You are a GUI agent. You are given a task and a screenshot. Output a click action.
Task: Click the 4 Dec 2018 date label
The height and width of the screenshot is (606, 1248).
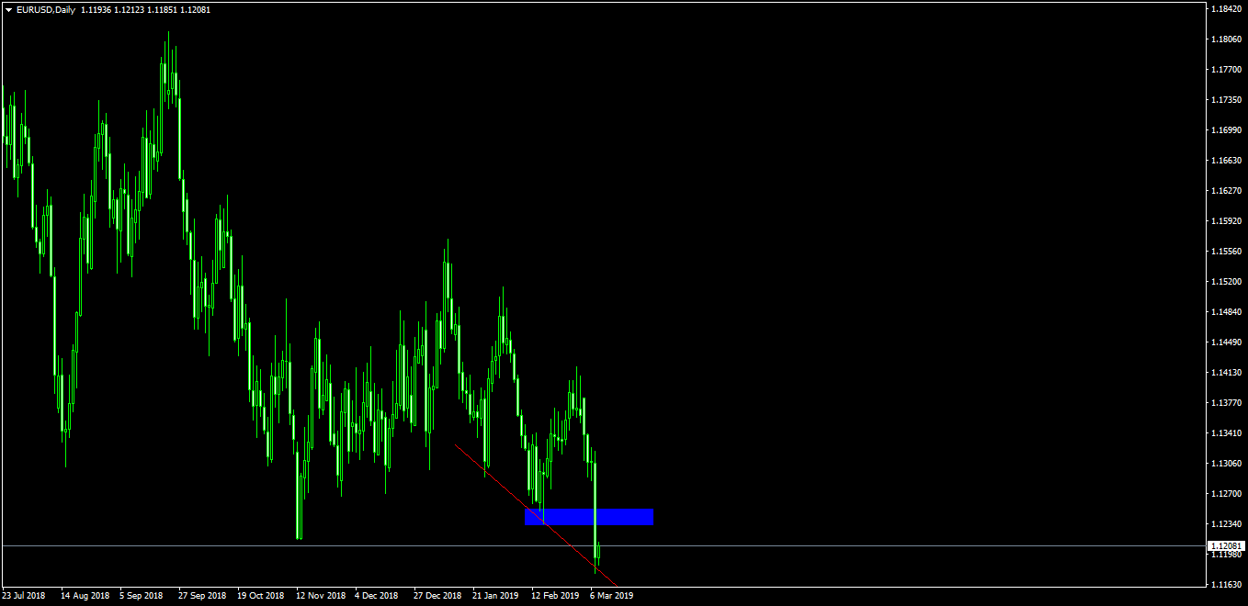(x=376, y=595)
